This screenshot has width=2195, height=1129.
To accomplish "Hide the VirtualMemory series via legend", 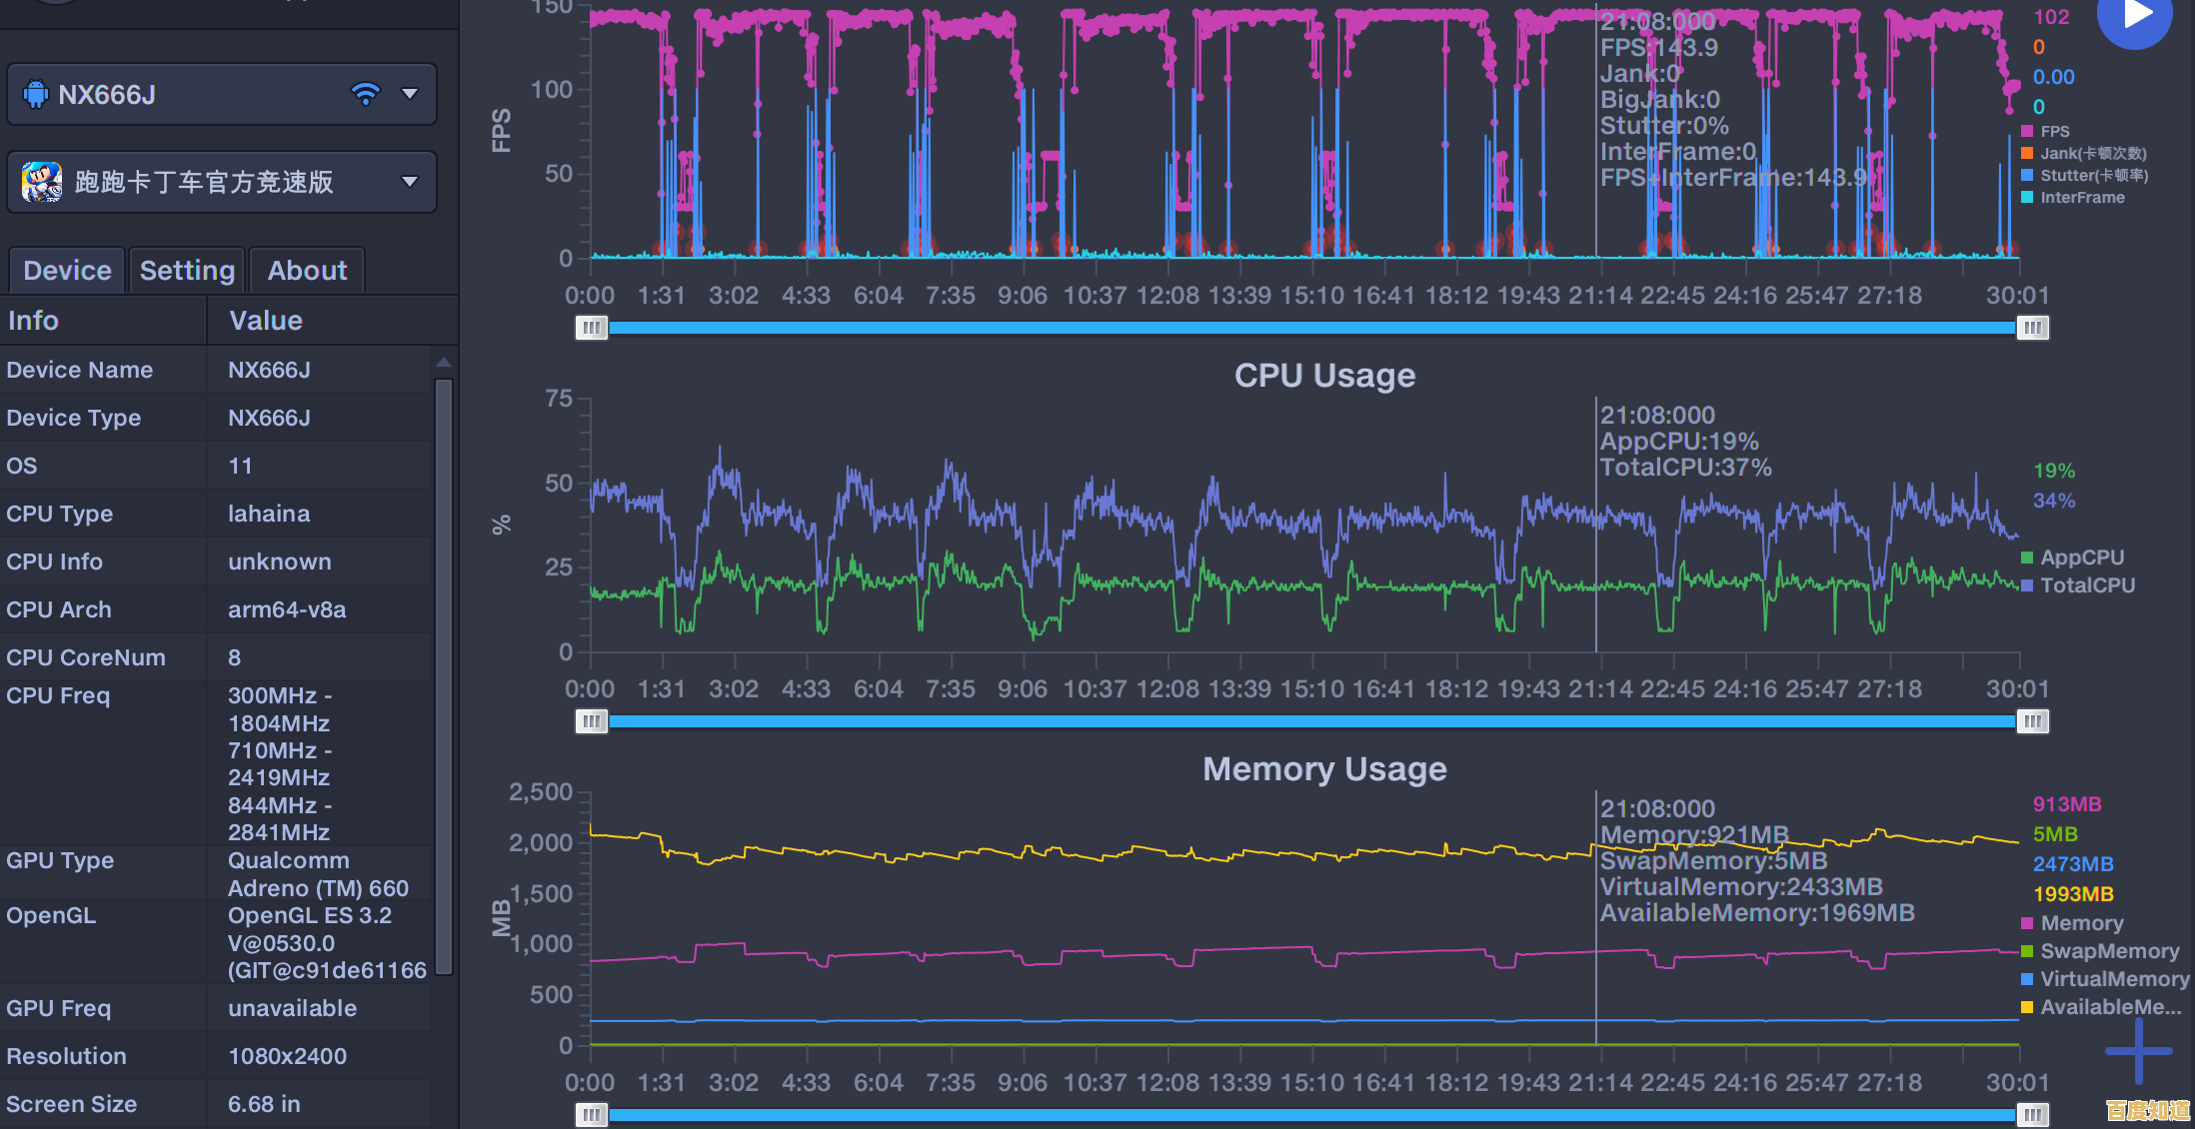I will pyautogui.click(x=2113, y=979).
